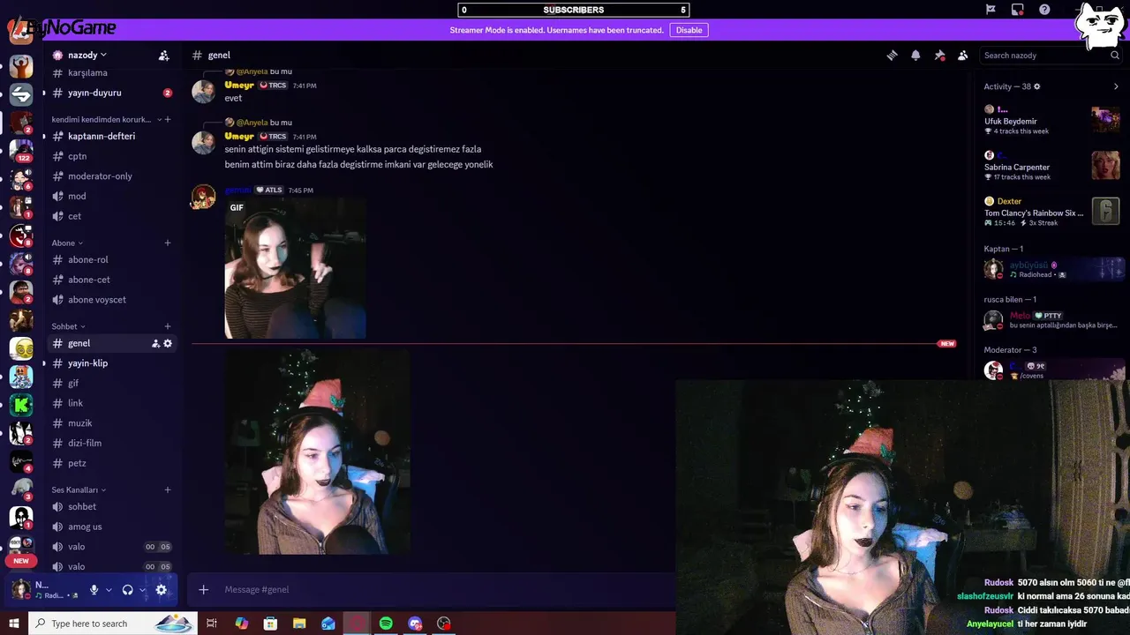Join the mod voice channel
The height and width of the screenshot is (635, 1130).
pyautogui.click(x=111, y=196)
